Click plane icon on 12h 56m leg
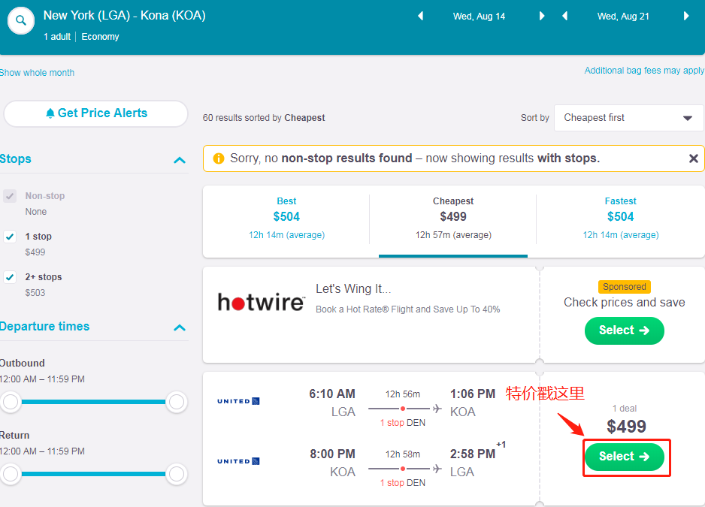 [x=437, y=409]
